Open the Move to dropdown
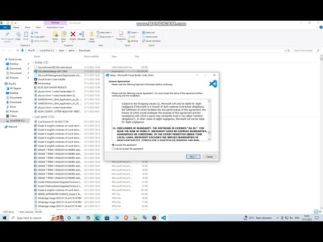 [x=55, y=37]
